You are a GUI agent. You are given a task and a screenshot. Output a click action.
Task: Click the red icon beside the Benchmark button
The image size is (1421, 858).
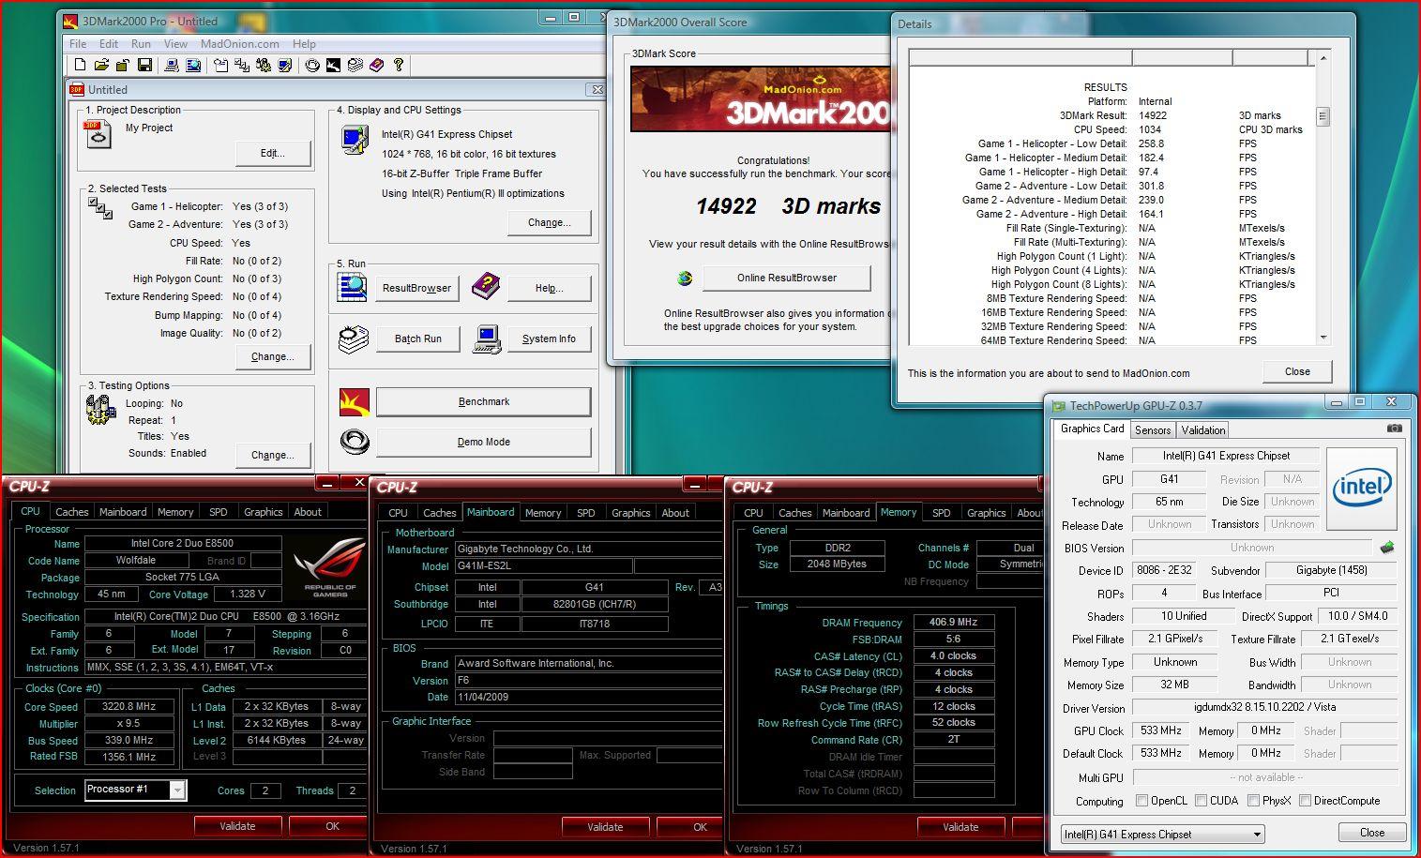tap(354, 402)
